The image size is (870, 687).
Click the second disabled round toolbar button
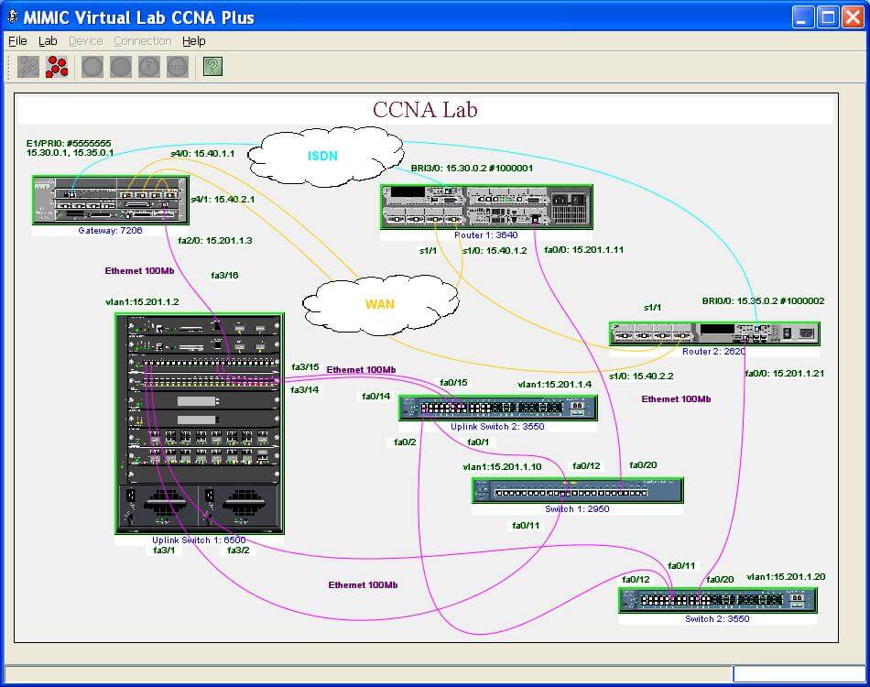click(x=120, y=67)
